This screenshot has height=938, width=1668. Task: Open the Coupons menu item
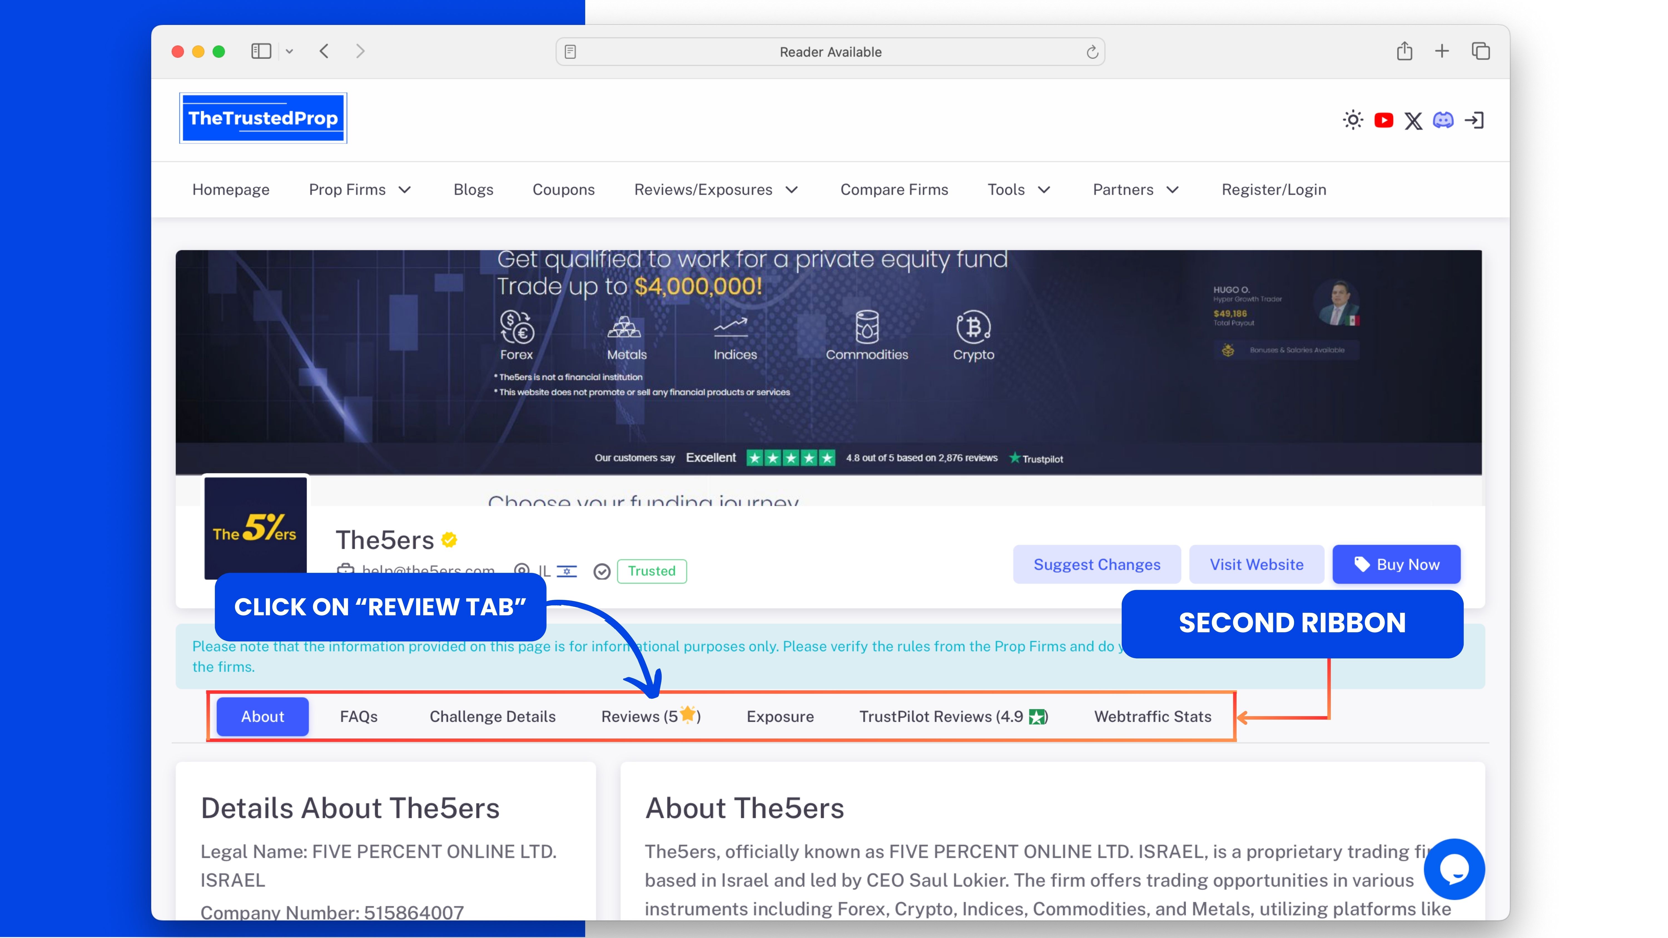pos(563,190)
